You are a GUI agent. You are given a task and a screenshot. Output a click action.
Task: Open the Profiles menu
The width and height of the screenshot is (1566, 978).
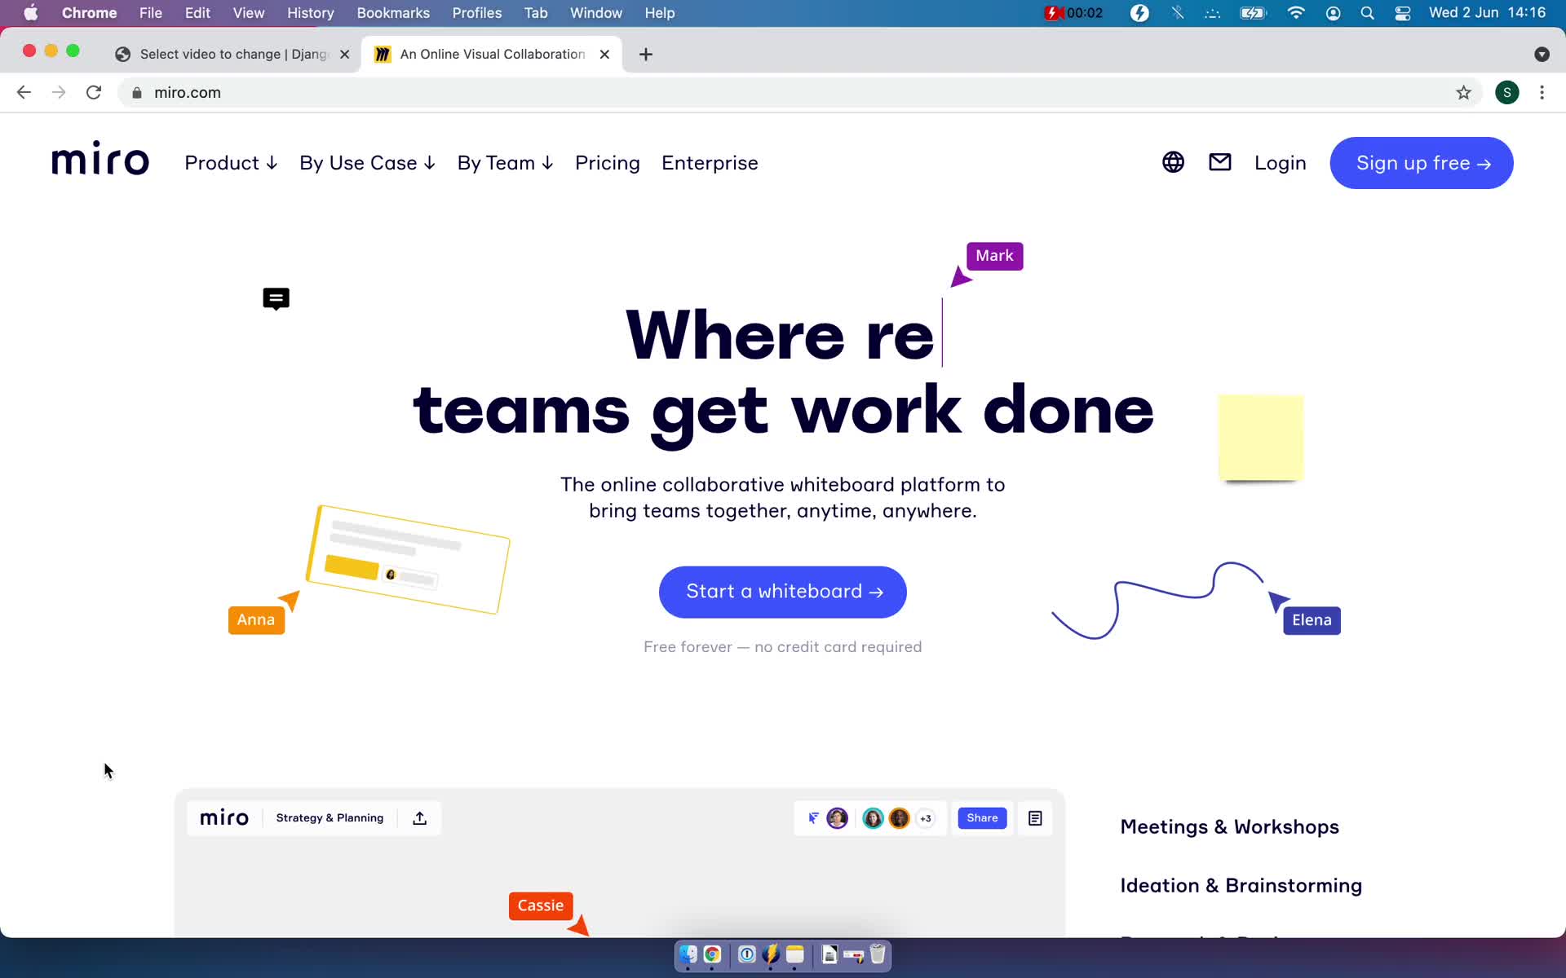[x=477, y=13]
